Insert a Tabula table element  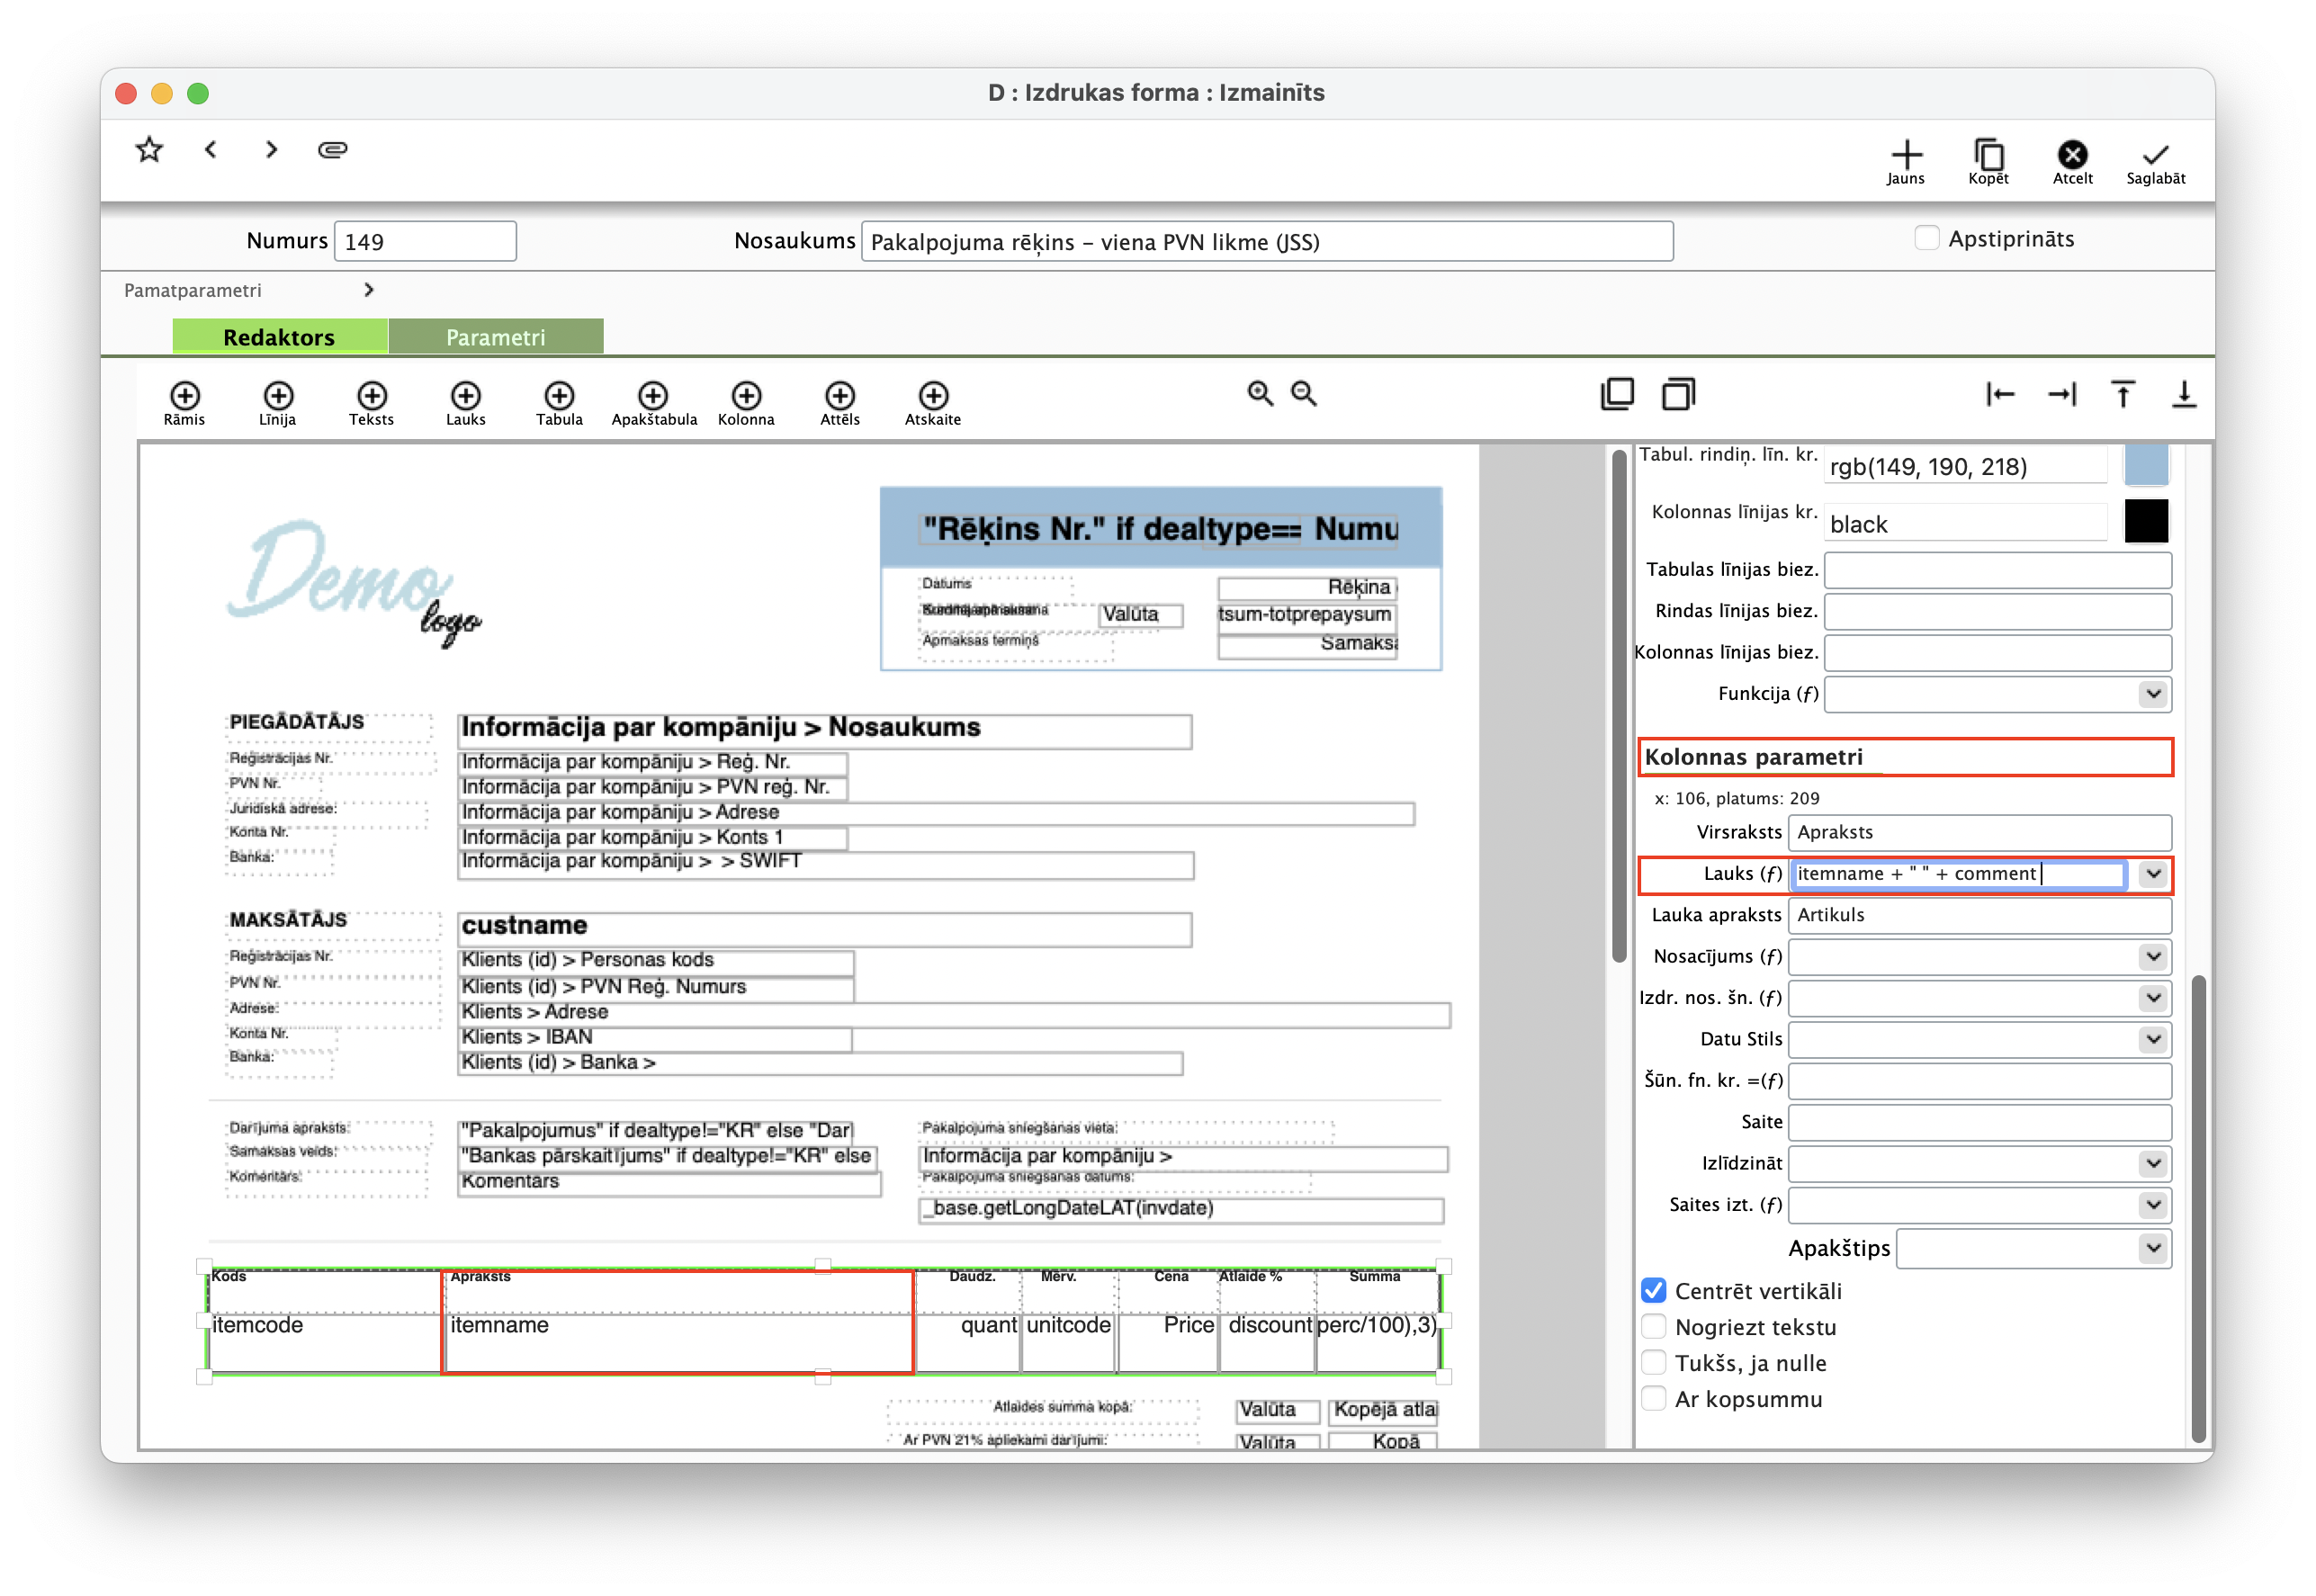click(559, 404)
